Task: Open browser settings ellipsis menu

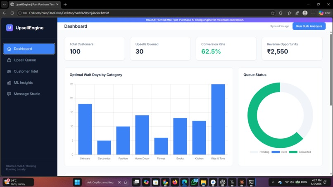Action: (x=313, y=13)
